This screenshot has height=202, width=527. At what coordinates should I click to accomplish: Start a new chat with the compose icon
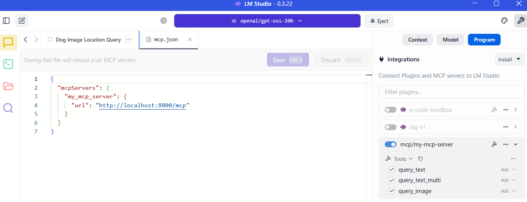(x=22, y=21)
